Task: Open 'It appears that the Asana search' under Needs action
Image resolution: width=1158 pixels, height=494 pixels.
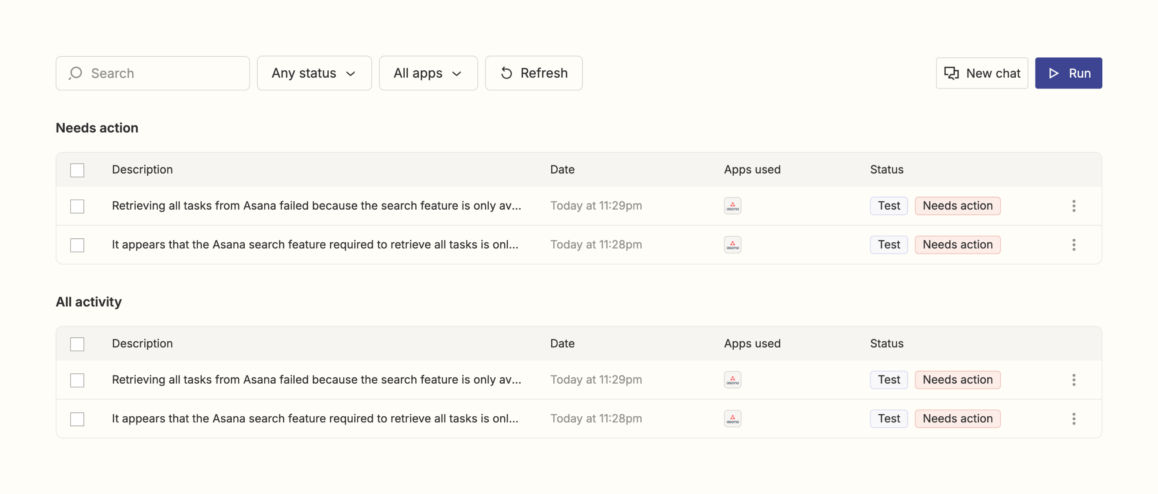Action: pyautogui.click(x=315, y=245)
